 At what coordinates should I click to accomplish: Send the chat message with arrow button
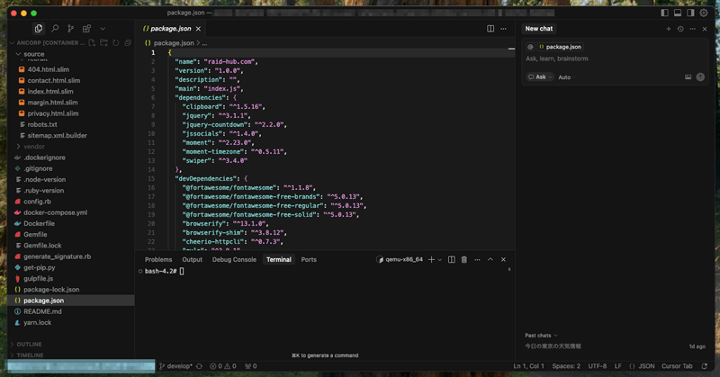pos(700,77)
